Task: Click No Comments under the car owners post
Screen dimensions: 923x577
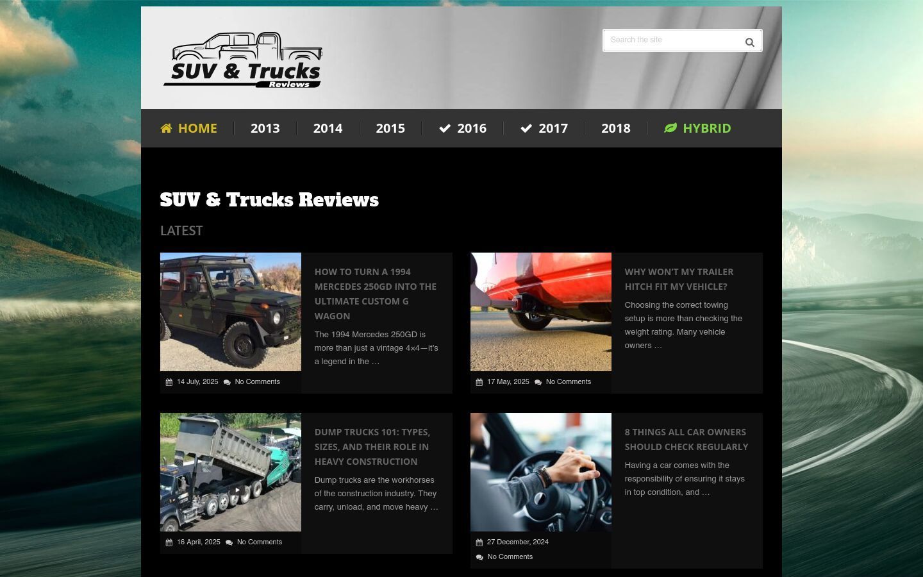Action: [510, 557]
